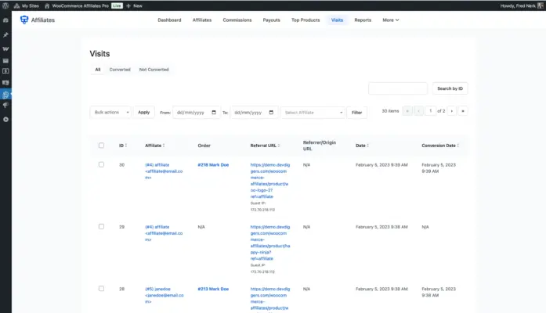Open affiliate link for visit 30
Screen dimensions: 546x313
[x=164, y=171]
